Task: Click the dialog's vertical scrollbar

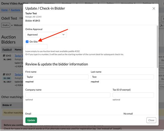Action: pos(157,47)
